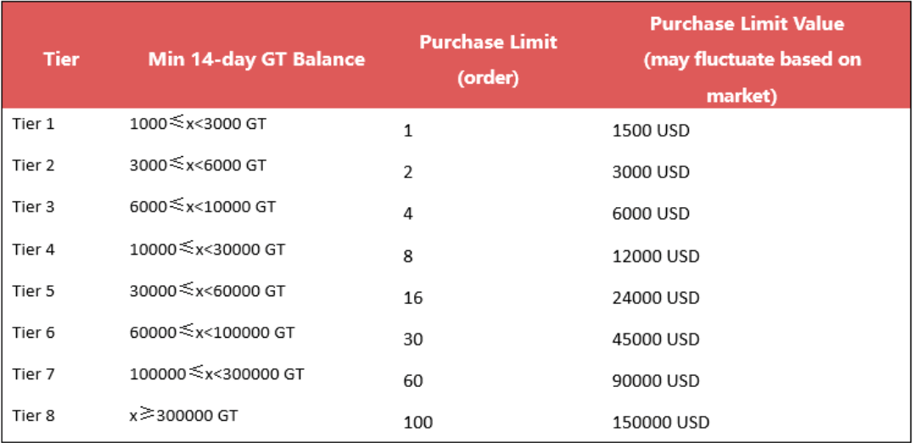Select the Tier 6 row label
Screen dimensions: 913x443
click(x=33, y=333)
